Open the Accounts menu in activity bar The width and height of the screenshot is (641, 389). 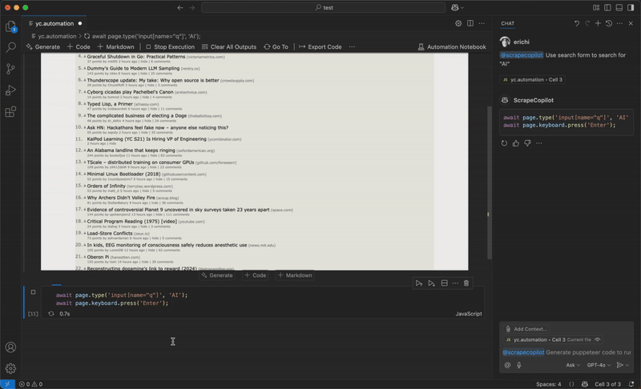point(10,347)
